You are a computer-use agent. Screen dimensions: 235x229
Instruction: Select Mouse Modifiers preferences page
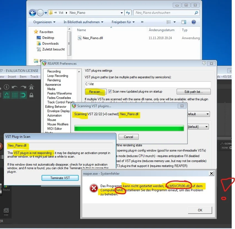(58, 124)
